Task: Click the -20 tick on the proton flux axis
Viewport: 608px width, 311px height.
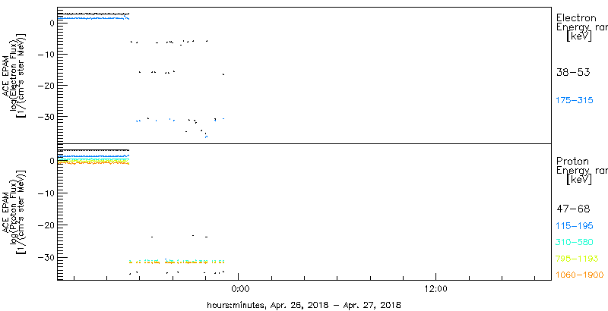Action: 46,225
